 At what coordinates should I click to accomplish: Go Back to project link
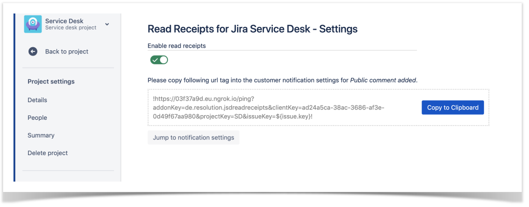[x=67, y=51]
